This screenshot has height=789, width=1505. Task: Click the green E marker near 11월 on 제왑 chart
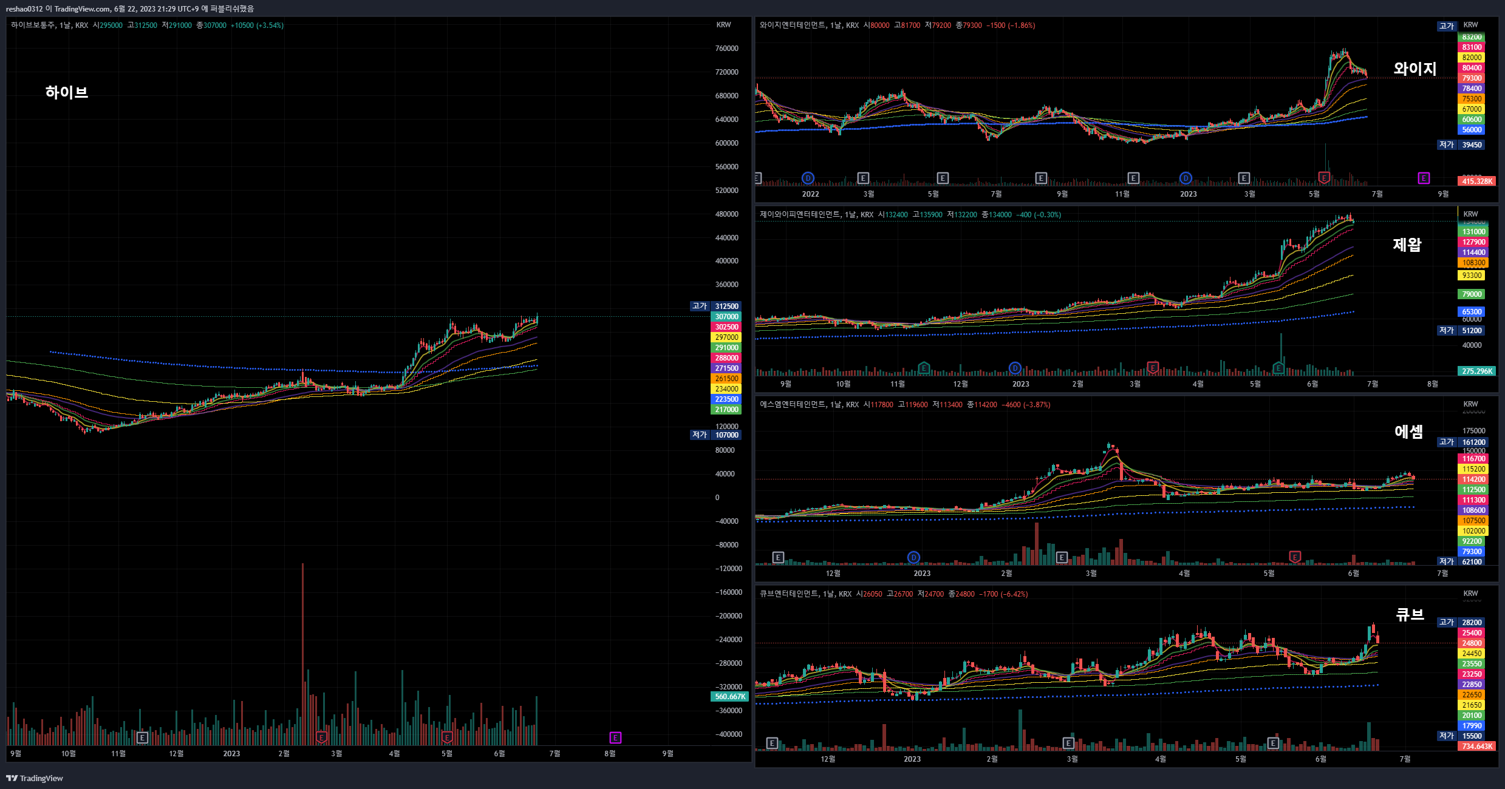pos(924,368)
